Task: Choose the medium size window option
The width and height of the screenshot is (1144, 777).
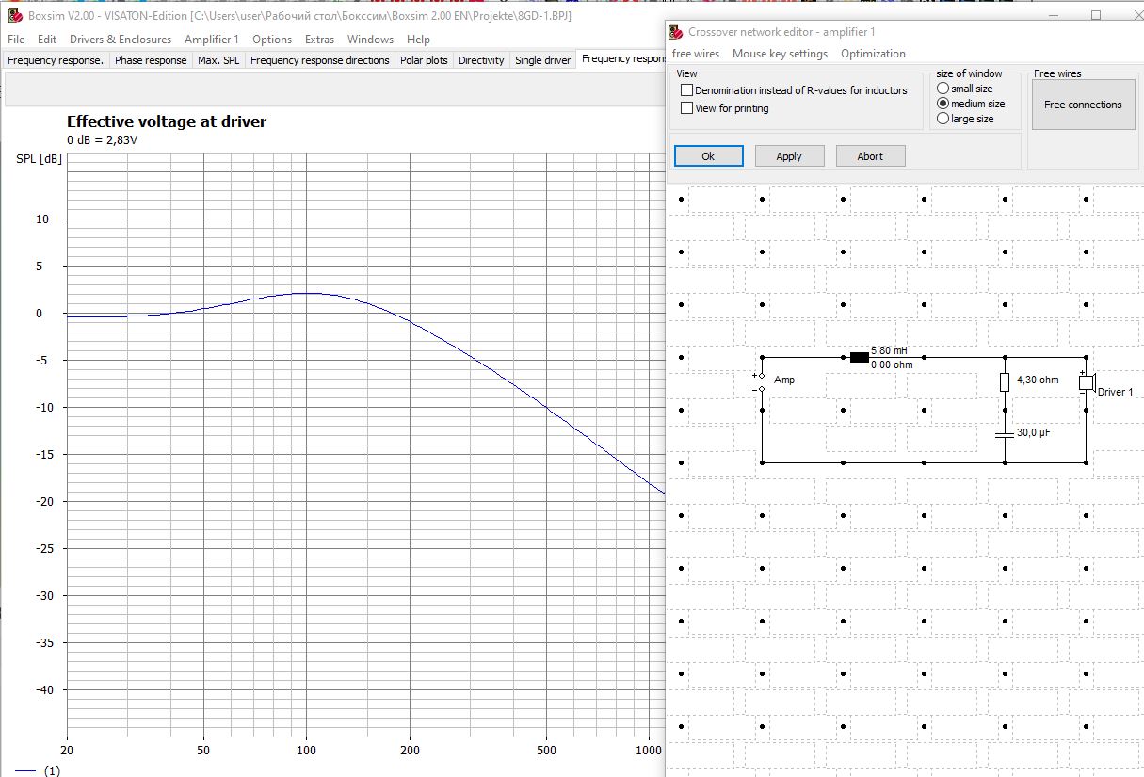Action: [943, 104]
